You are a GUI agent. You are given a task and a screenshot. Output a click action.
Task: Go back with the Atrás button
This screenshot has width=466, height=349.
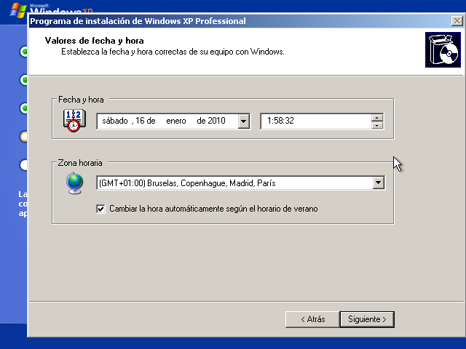tap(312, 319)
